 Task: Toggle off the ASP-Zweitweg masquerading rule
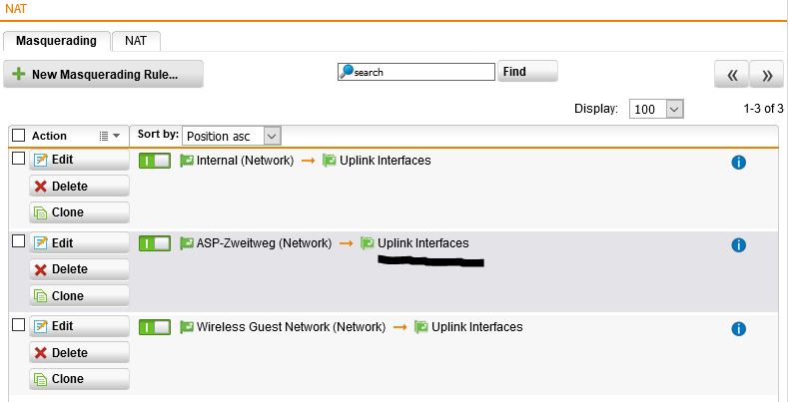click(155, 244)
